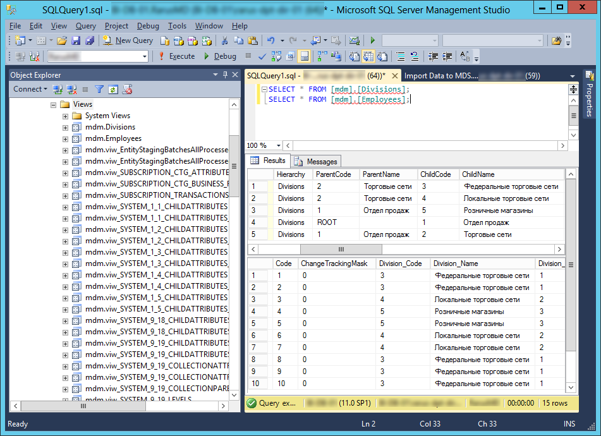Screen dimensions: 601x436
Task: Click the Object Explorer vertical scrollbar thumb
Action: [234, 166]
